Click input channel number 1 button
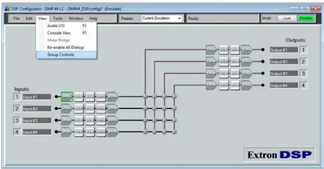 (x=17, y=97)
